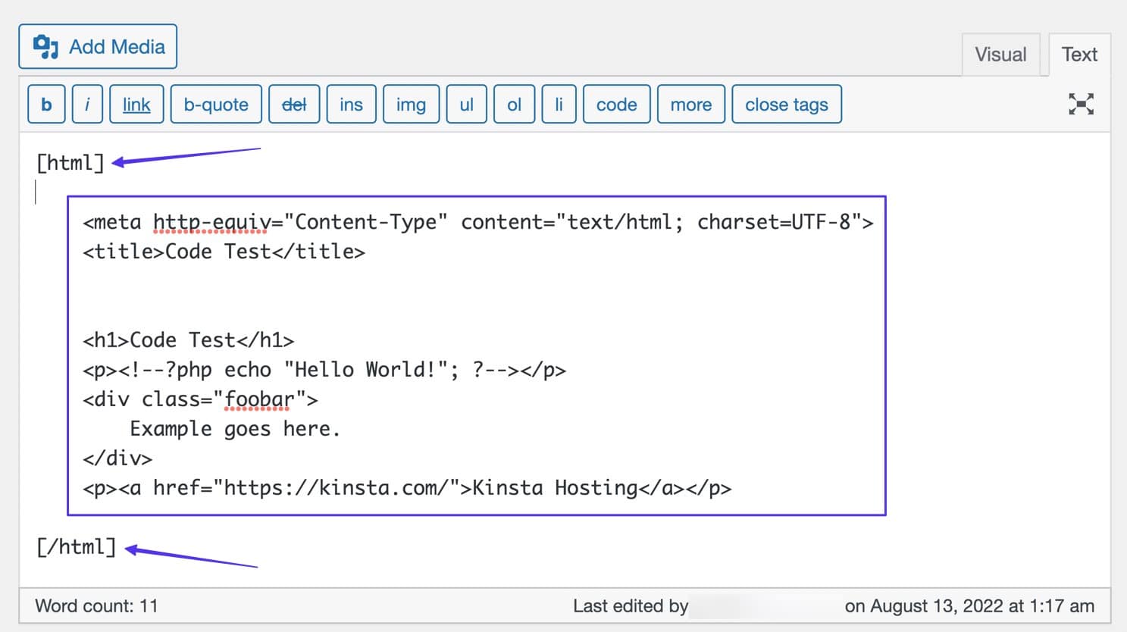Screen dimensions: 1127x632
Task: Select the Text editor tab
Action: pyautogui.click(x=1079, y=54)
